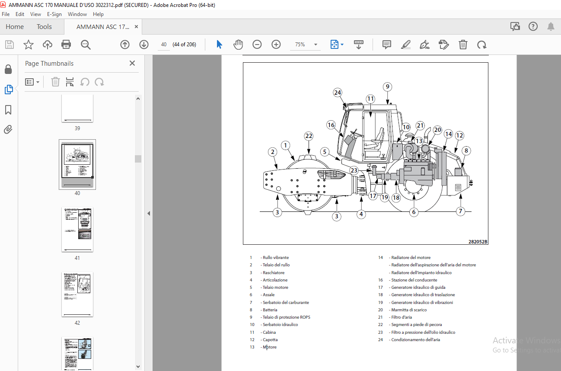Print the document via printer icon
The height and width of the screenshot is (371, 561).
pos(66,45)
